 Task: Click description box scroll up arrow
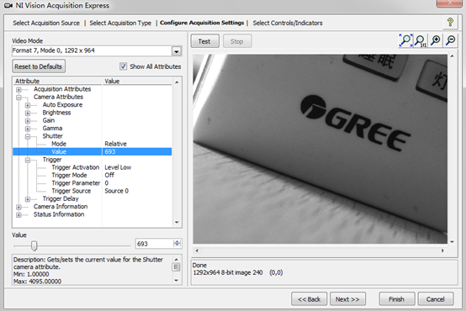click(177, 260)
